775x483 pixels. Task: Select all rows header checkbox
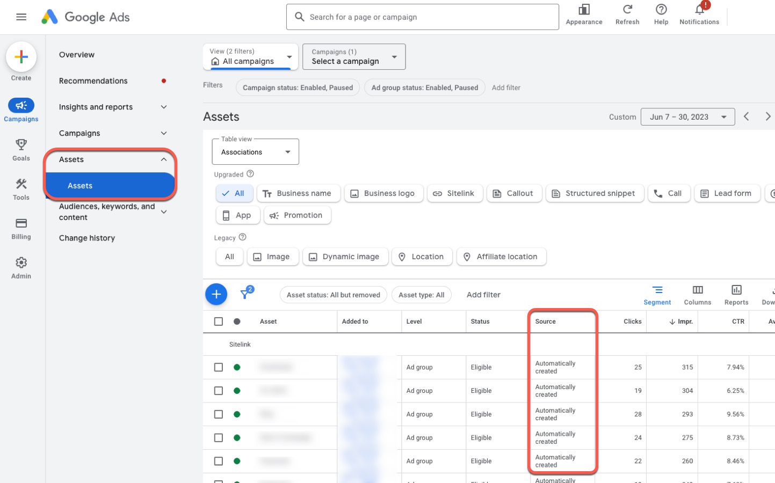click(219, 321)
